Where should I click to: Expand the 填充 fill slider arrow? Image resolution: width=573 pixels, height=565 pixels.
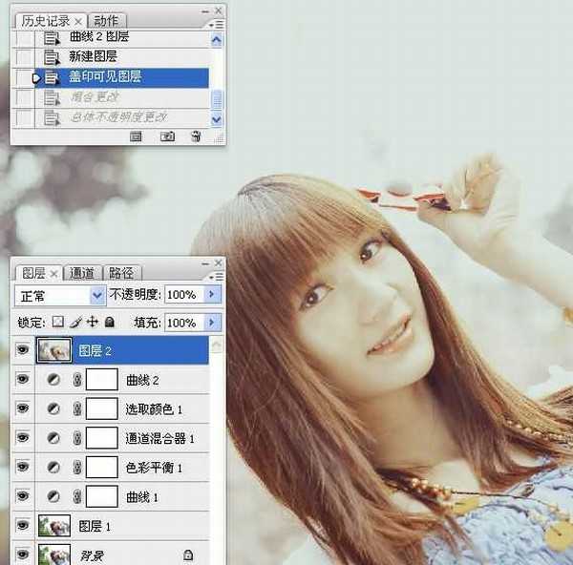tap(213, 324)
